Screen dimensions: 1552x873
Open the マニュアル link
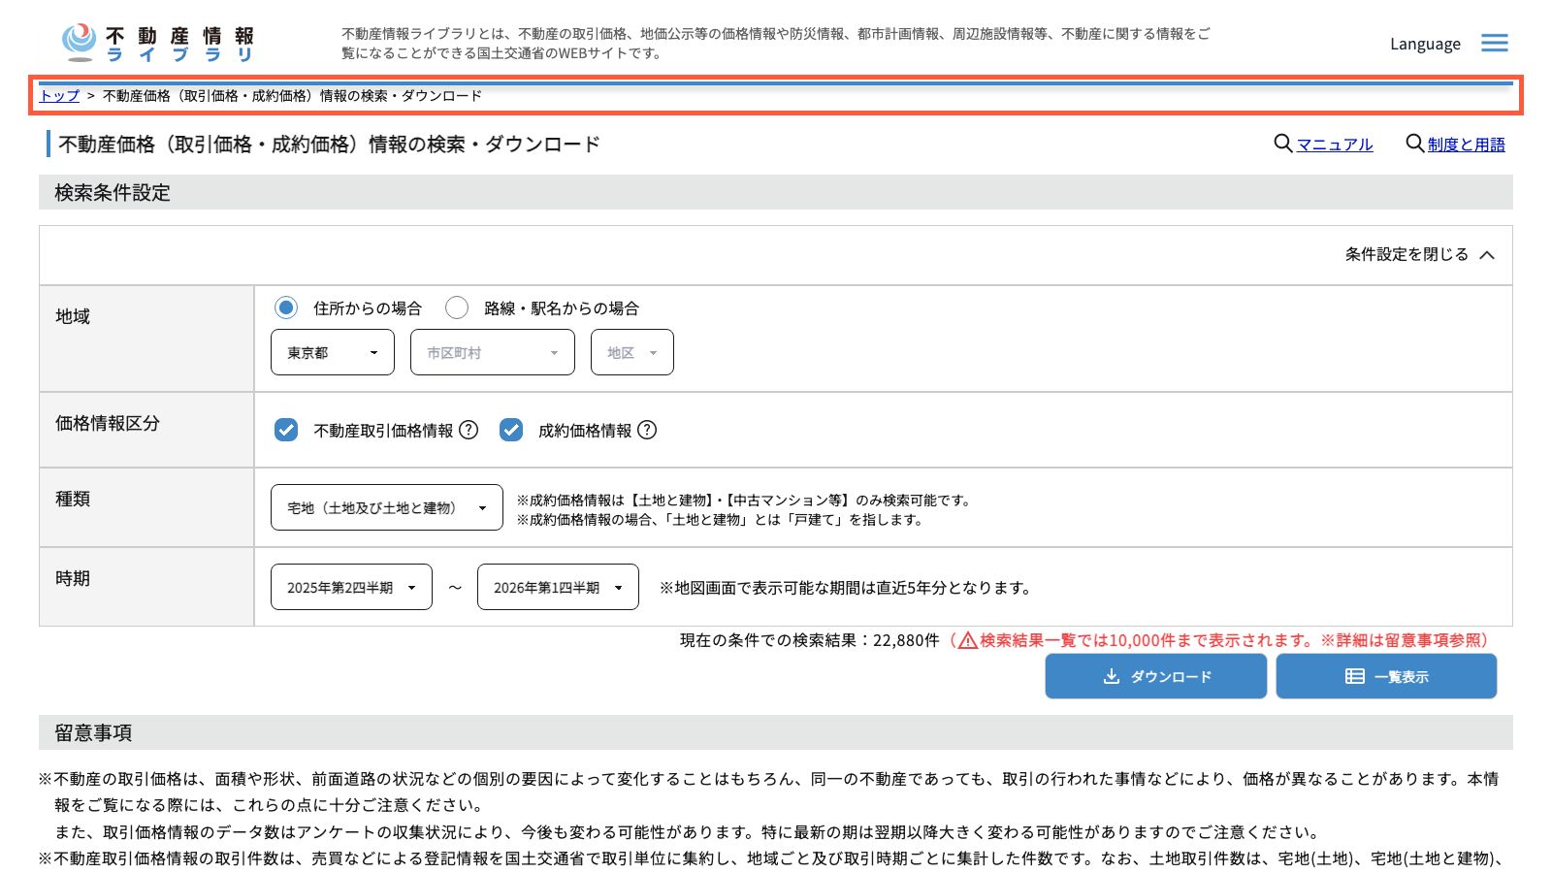(x=1335, y=145)
